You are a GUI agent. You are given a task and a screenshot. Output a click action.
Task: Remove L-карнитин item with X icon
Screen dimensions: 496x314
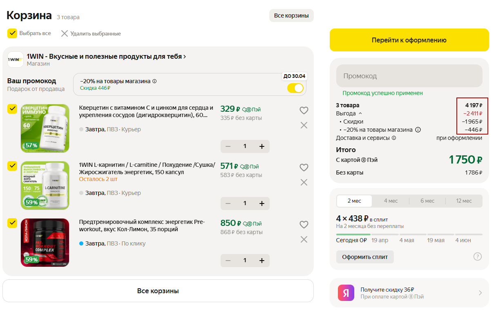click(304, 182)
